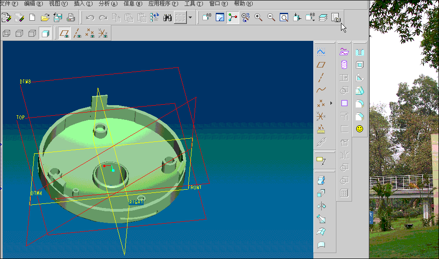Open the 视图(V) menu
The height and width of the screenshot is (259, 439).
click(x=58, y=4)
